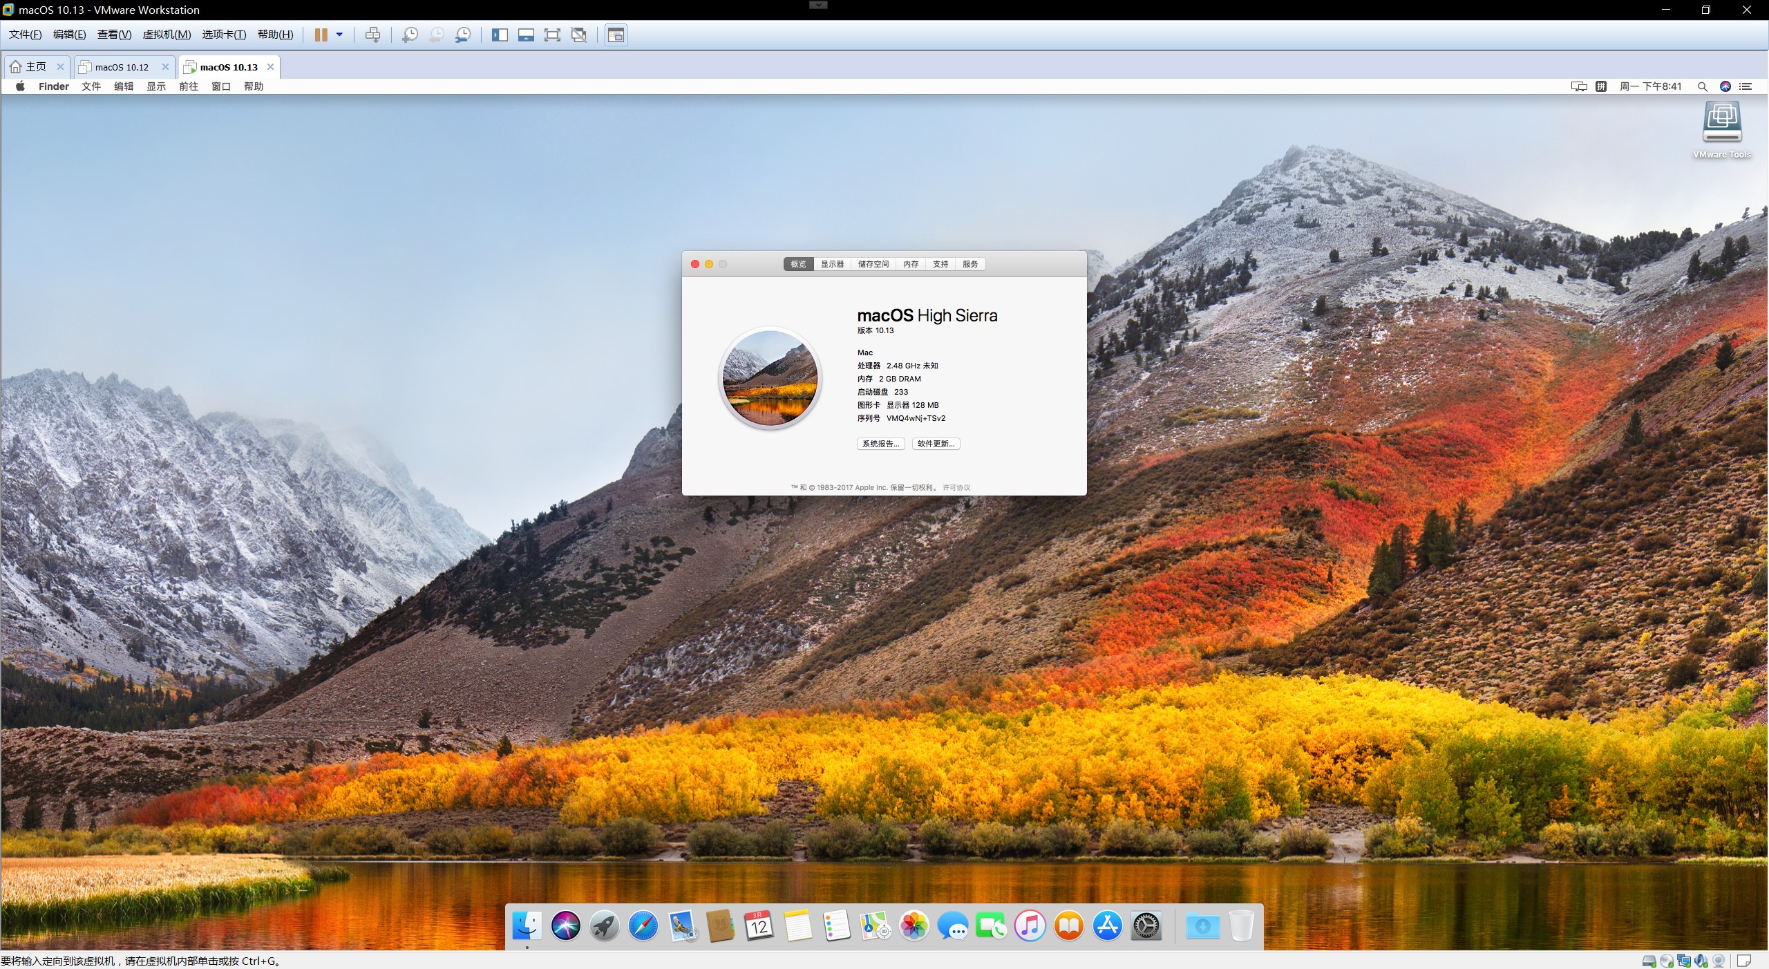
Task: Open the power options dropdown arrow beside pause
Action: coord(339,35)
